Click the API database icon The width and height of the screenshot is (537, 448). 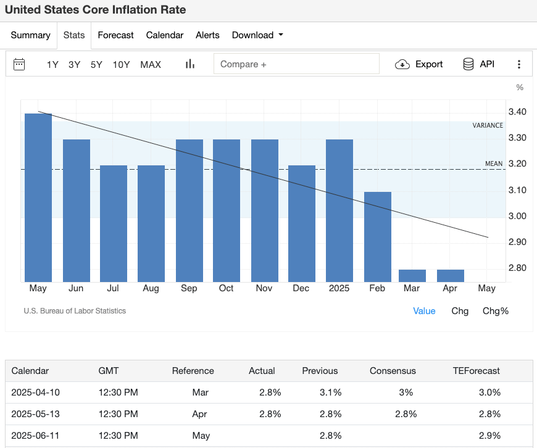[x=469, y=64]
